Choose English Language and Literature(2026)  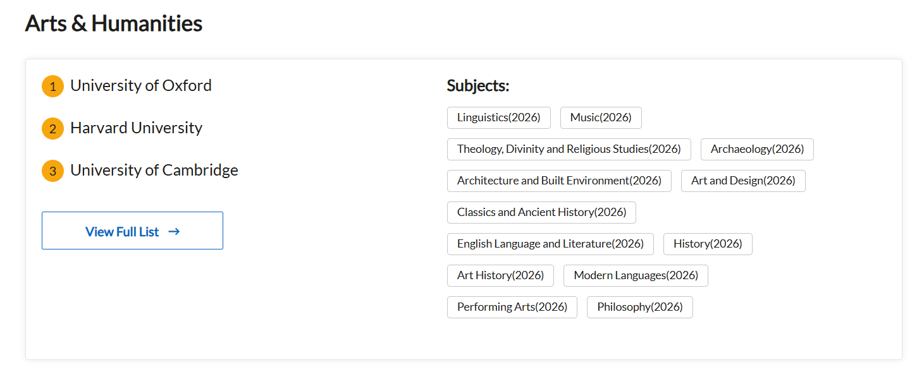point(550,244)
